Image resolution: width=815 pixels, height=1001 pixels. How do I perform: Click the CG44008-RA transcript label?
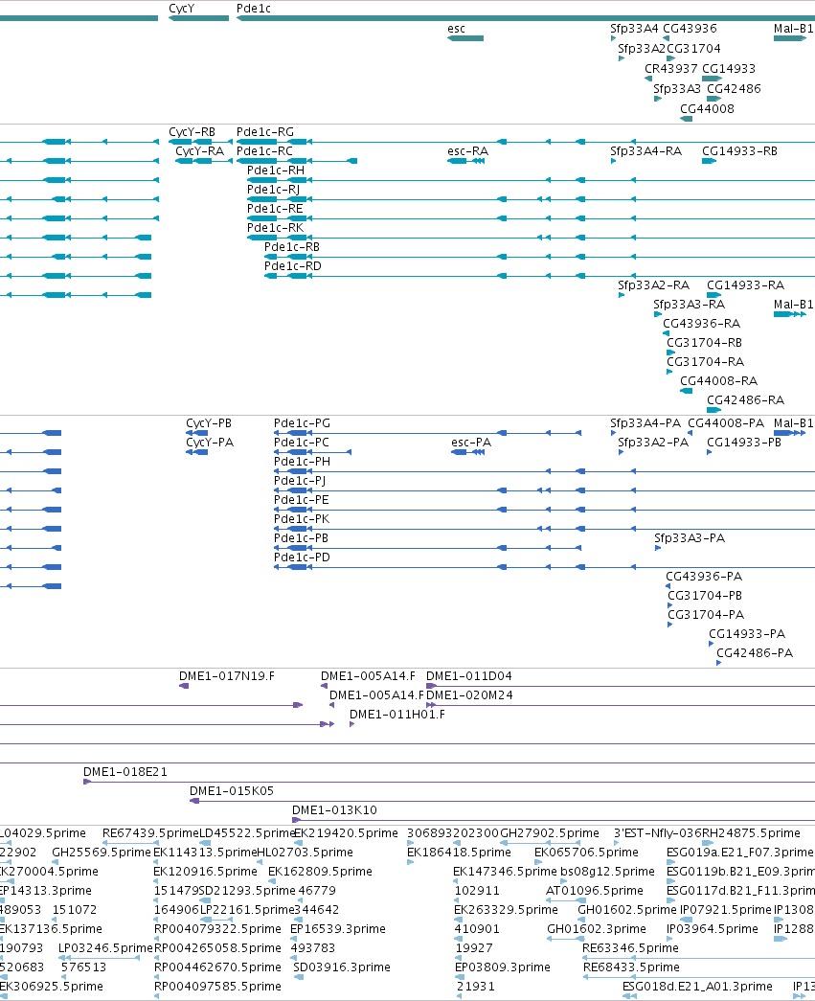click(719, 380)
